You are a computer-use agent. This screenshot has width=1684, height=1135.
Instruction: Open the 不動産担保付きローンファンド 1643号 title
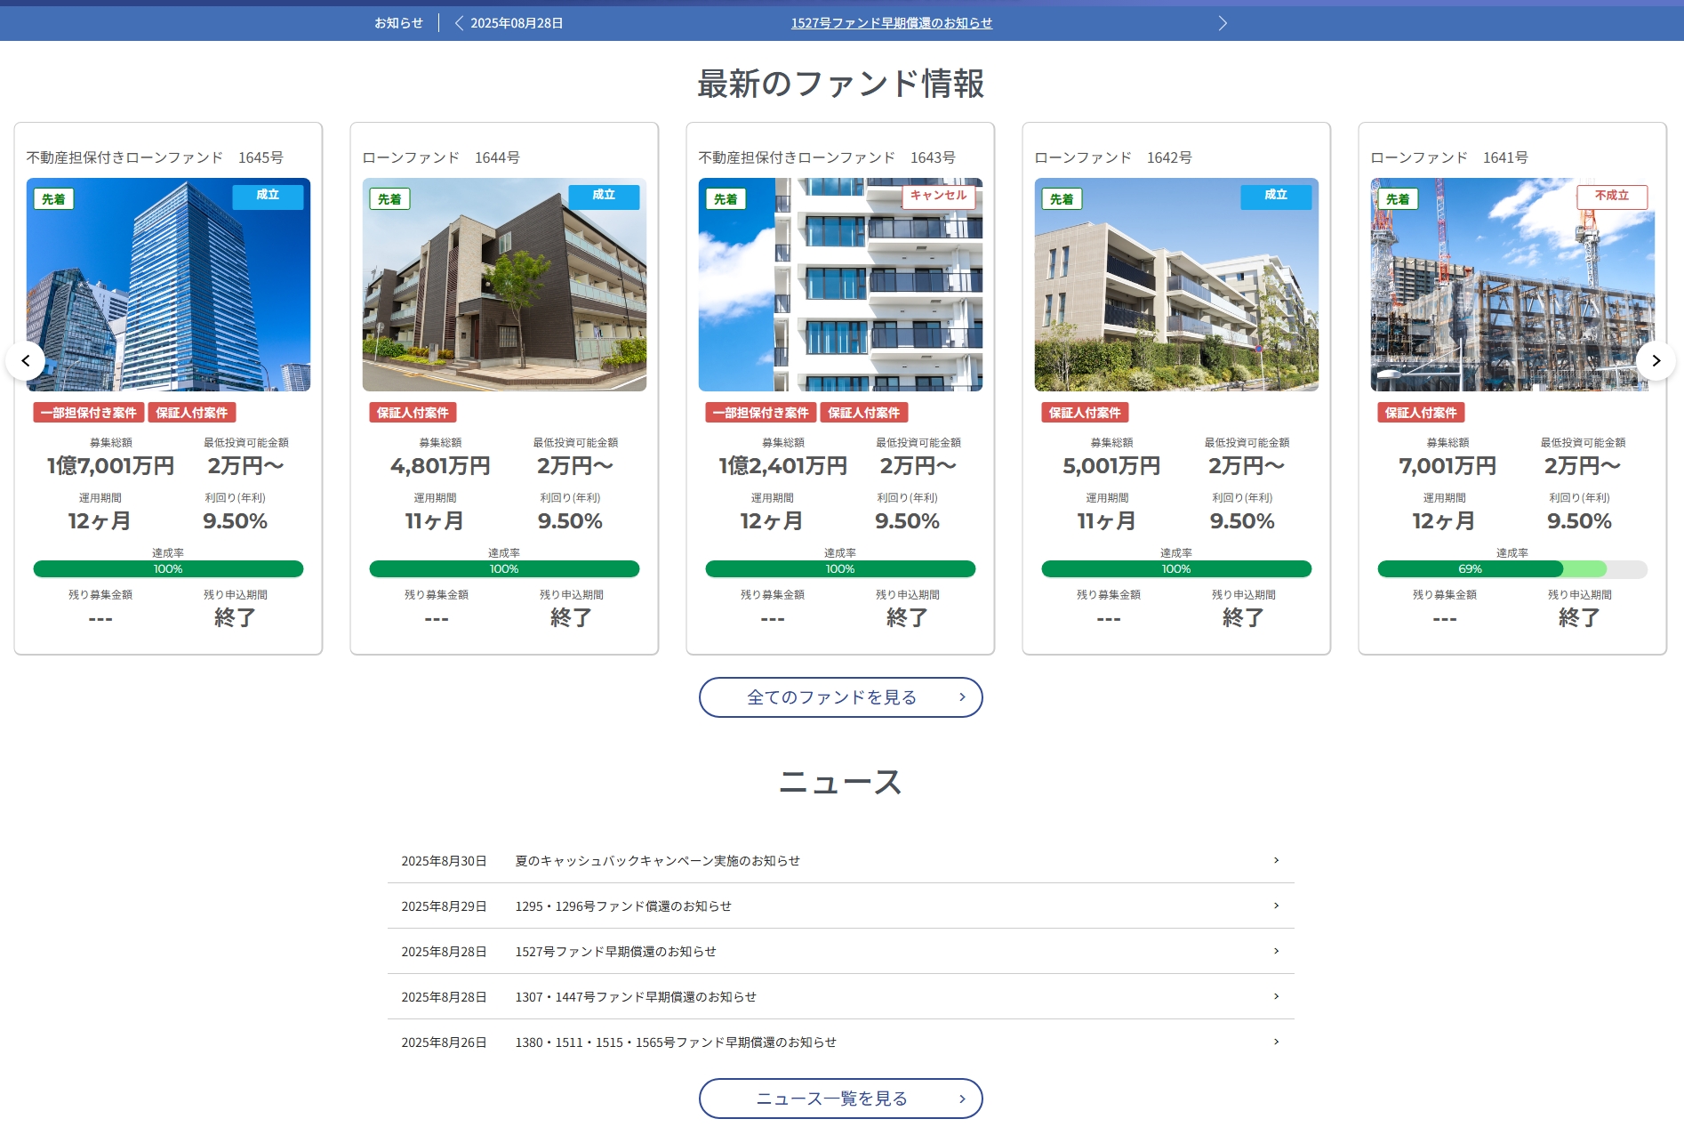coord(827,157)
